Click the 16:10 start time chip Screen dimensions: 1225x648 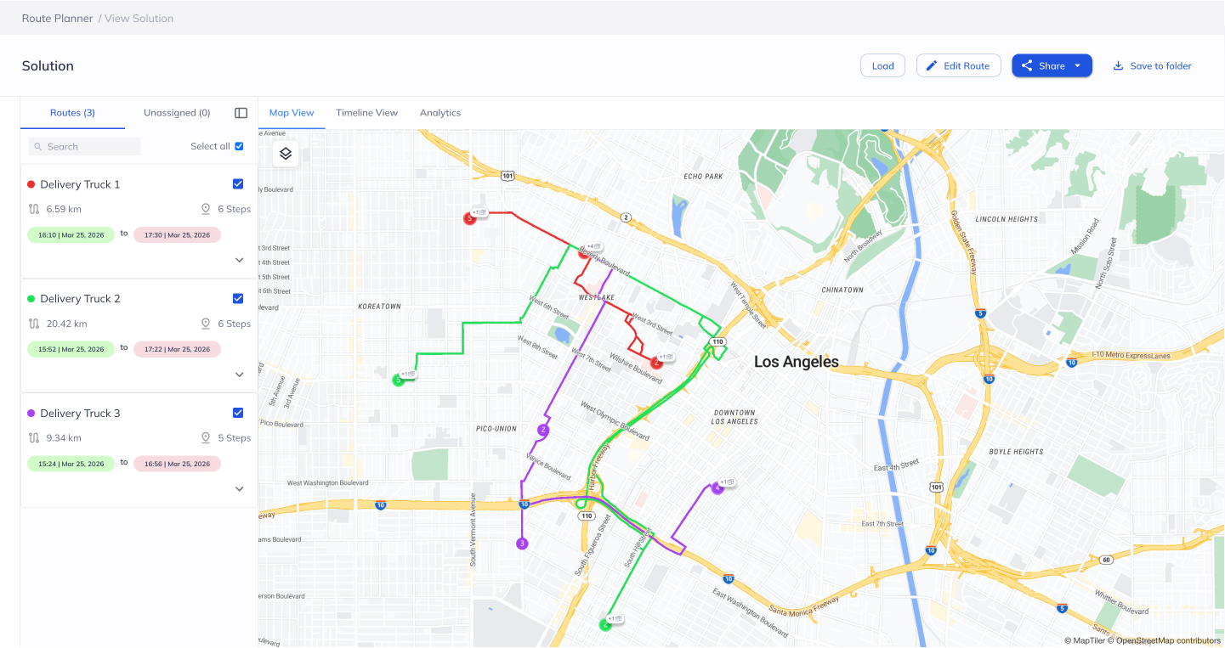tap(71, 234)
